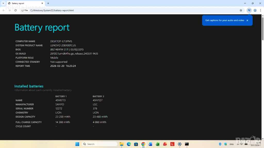Expand the tab search dropdown arrow
The height and width of the screenshot is (148, 264).
(3, 3)
